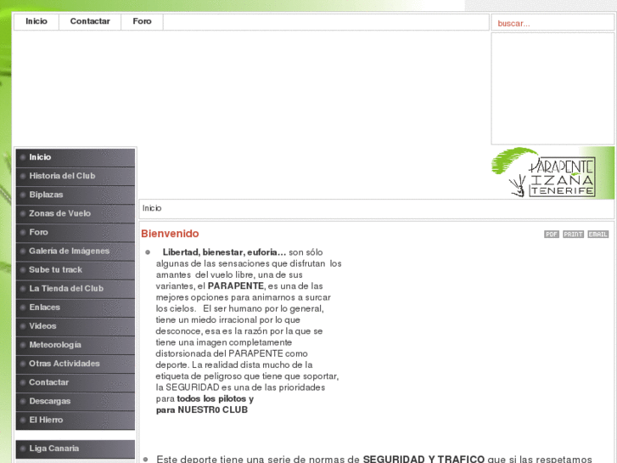Viewport: 617px width, 463px height.
Task: Open the Biplazas sidebar entry
Action: click(76, 195)
